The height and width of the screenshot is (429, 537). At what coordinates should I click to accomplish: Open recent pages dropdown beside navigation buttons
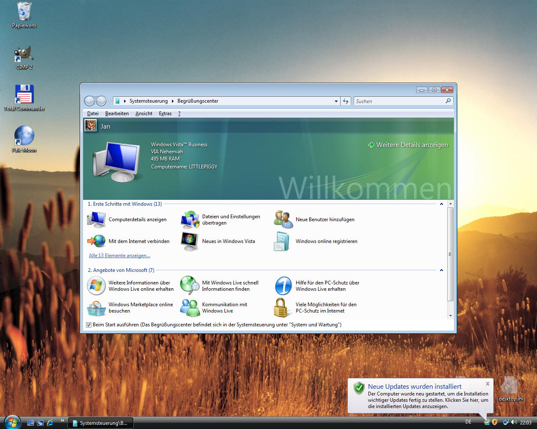click(x=109, y=101)
